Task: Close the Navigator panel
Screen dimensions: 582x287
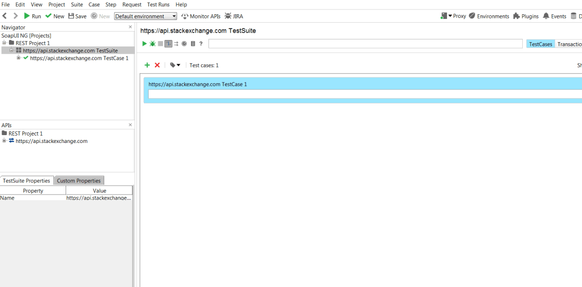Action: click(x=130, y=27)
